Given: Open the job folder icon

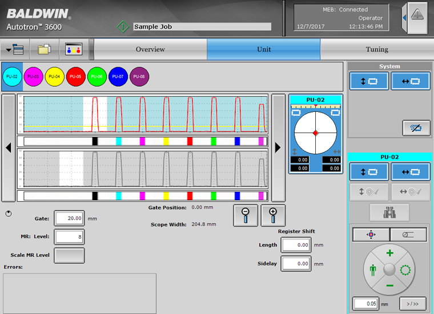Looking at the screenshot, I should pyautogui.click(x=45, y=50).
